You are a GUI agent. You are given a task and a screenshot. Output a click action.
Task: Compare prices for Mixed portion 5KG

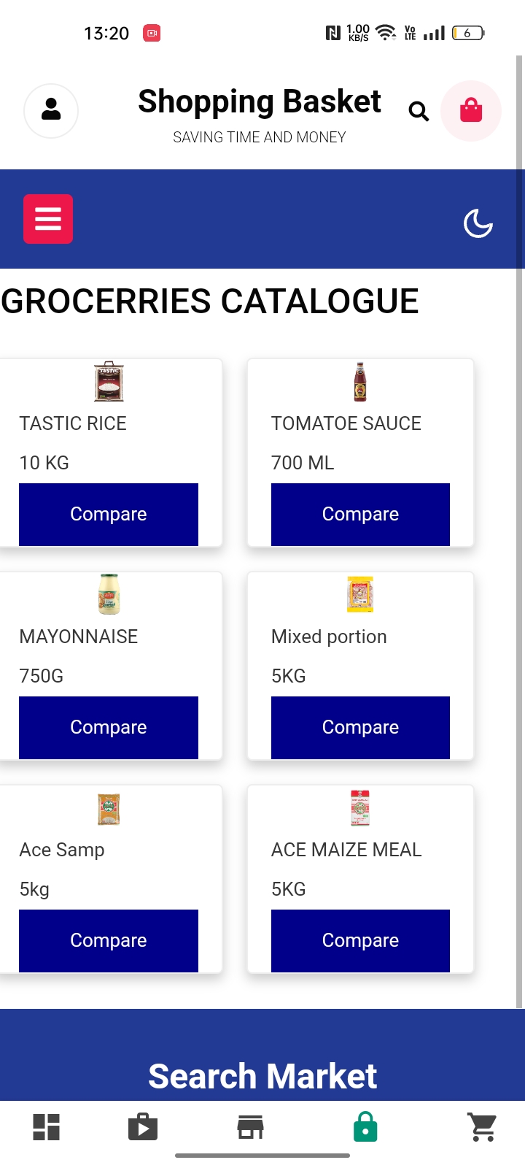360,728
